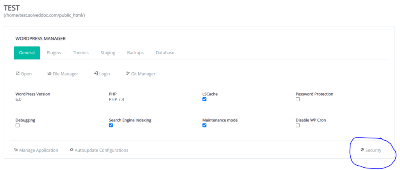Image resolution: width=400 pixels, height=170 pixels.
Task: Click the Login arrow icon
Action: (96, 73)
